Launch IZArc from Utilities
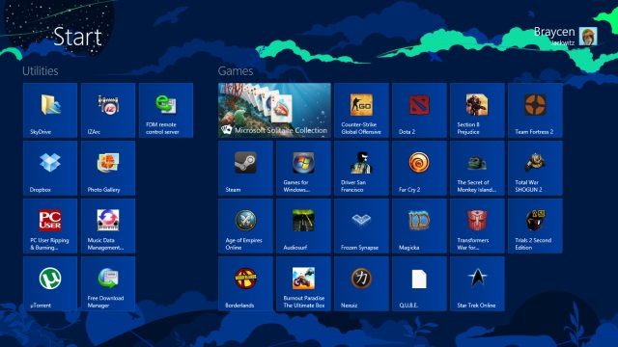 point(108,110)
